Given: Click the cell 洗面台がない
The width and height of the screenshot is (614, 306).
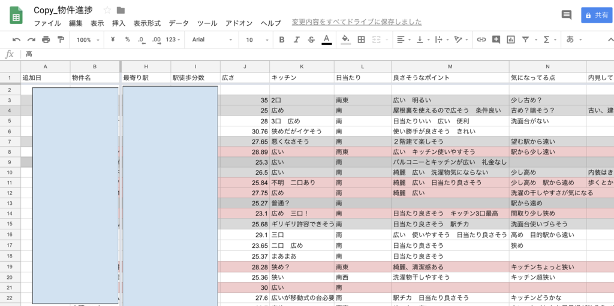Looking at the screenshot, I should click(x=547, y=121).
